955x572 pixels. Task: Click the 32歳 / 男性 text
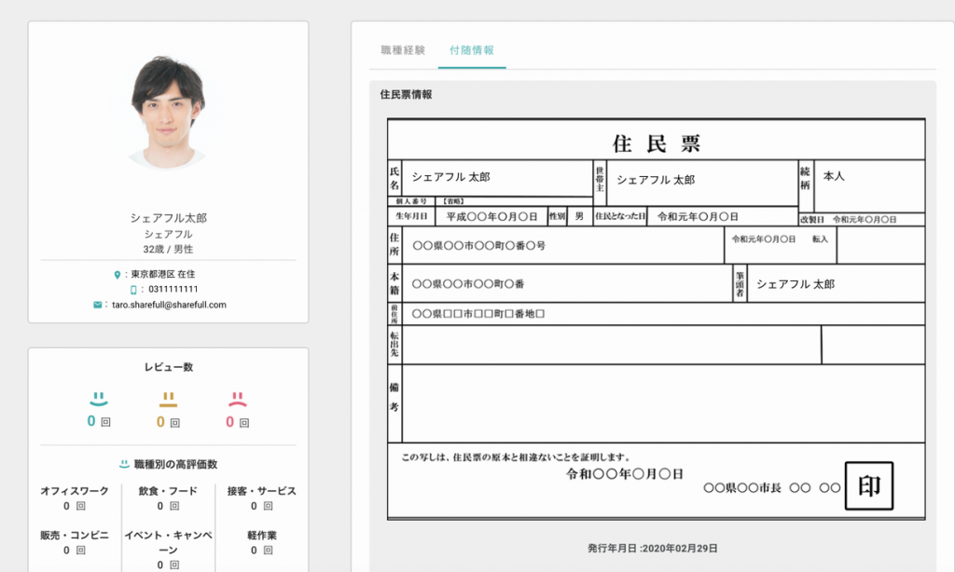click(x=168, y=250)
